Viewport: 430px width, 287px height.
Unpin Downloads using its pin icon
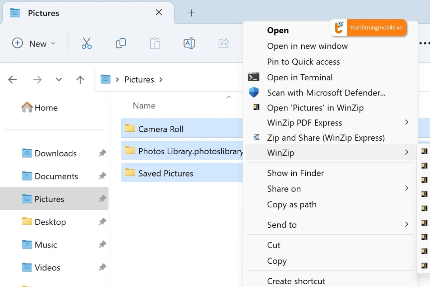pyautogui.click(x=102, y=154)
